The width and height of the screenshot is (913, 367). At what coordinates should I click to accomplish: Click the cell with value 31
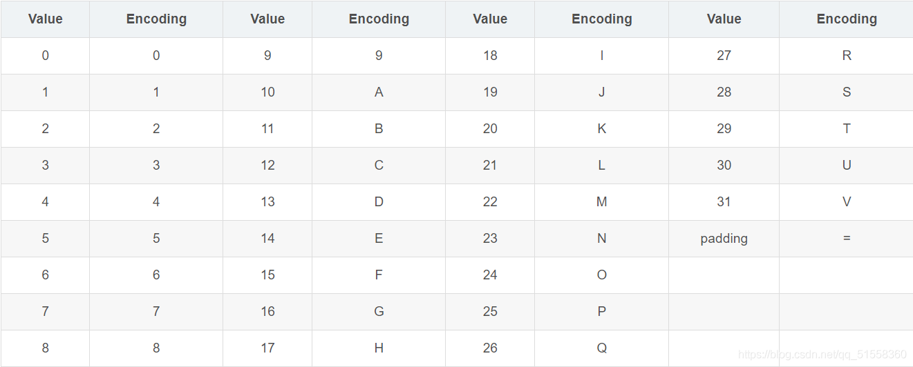coord(724,202)
